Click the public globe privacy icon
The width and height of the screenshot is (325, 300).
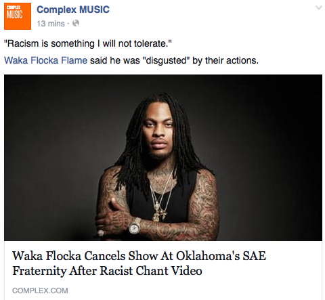click(76, 23)
